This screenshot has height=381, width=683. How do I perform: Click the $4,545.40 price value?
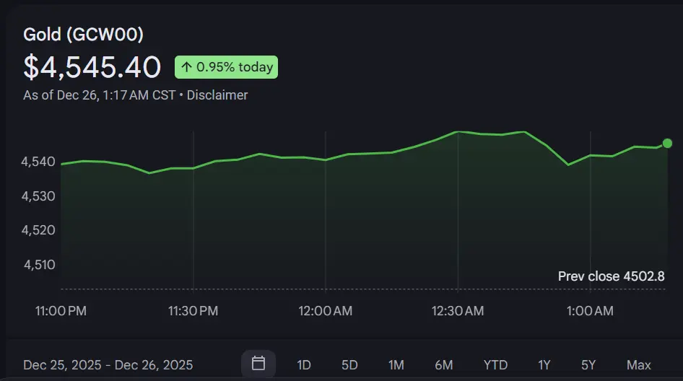tap(92, 67)
